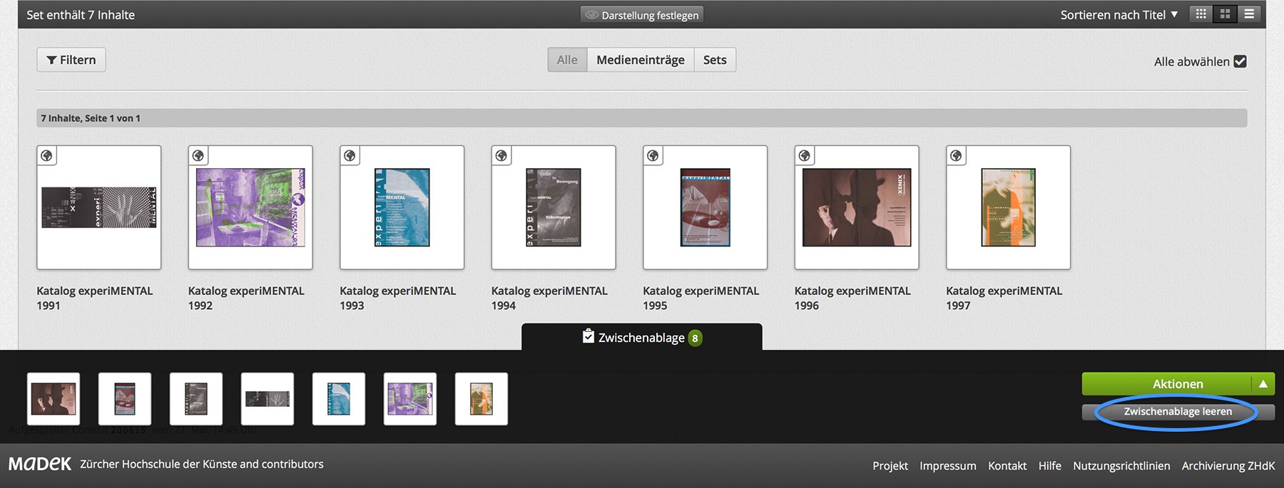Open the Filtern panel
1284x488 pixels.
pos(71,60)
